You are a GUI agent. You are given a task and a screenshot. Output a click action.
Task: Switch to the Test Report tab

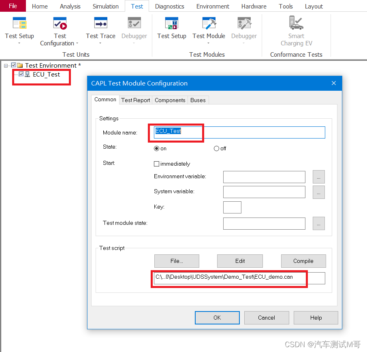(x=135, y=100)
